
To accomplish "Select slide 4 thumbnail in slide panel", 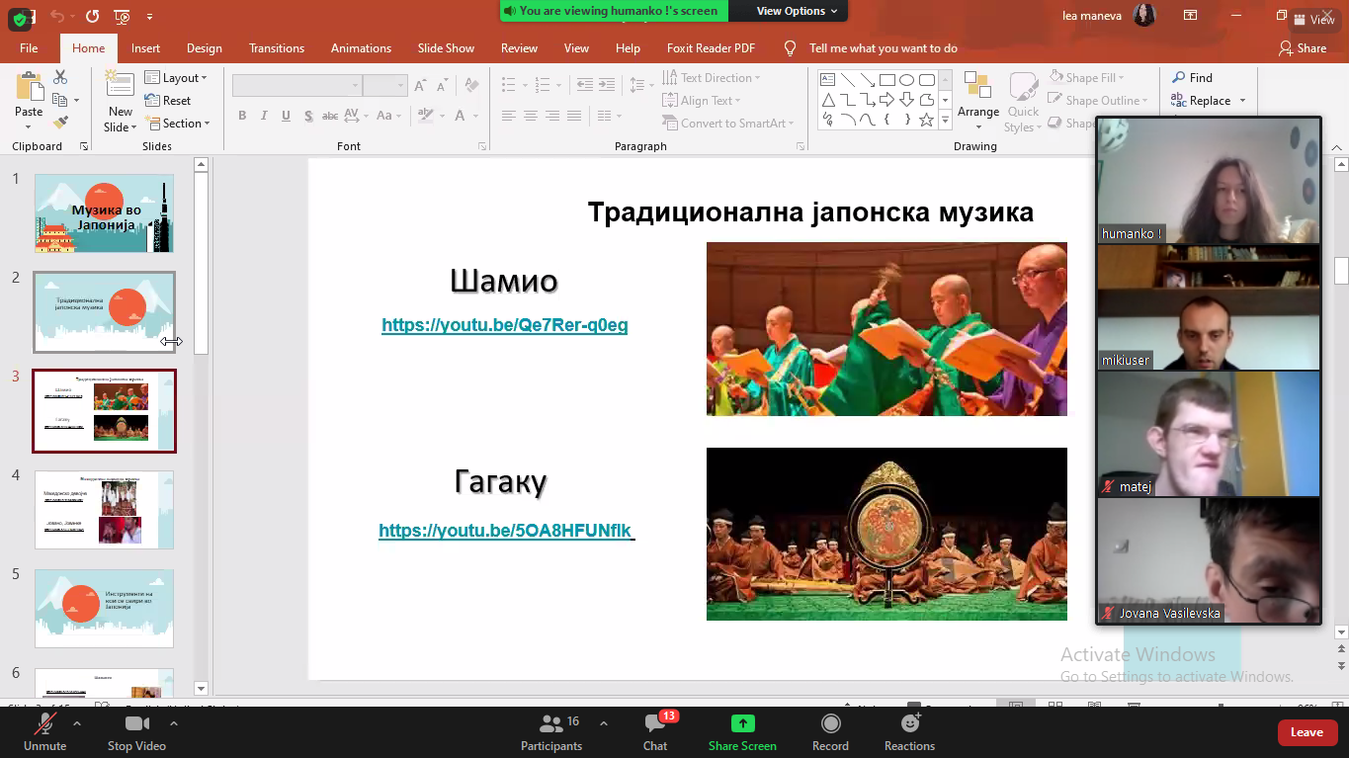I will (104, 510).
